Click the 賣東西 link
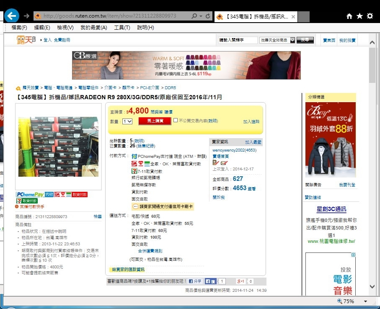This screenshot has width=380, height=309. pyautogui.click(x=329, y=40)
